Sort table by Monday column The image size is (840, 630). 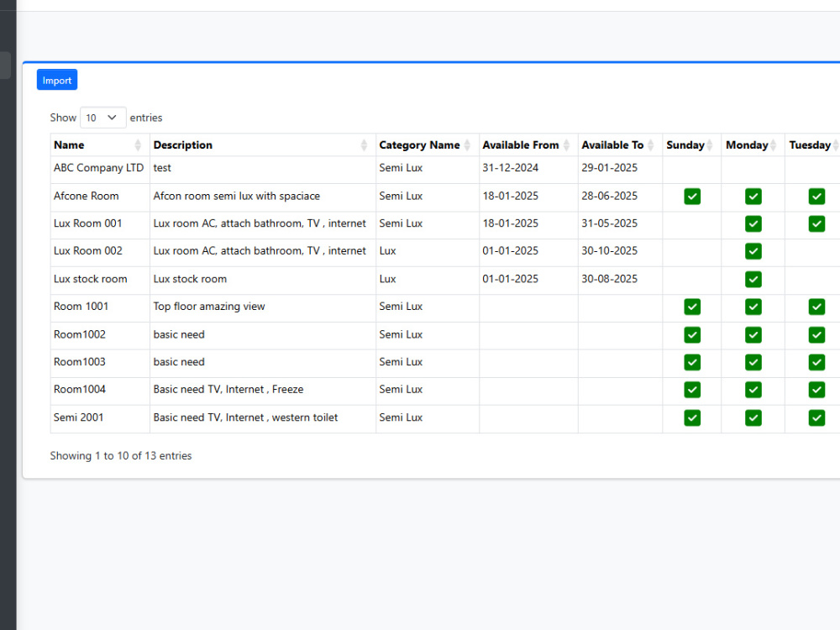753,144
